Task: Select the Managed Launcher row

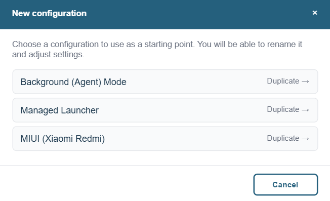Action: (x=165, y=110)
